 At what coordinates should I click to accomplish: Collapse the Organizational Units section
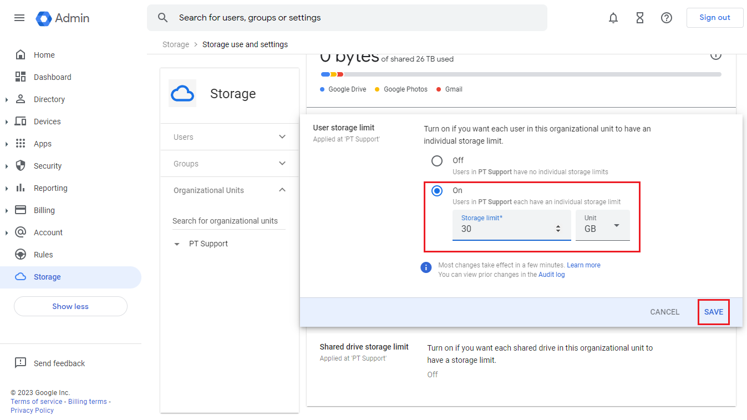tap(282, 189)
